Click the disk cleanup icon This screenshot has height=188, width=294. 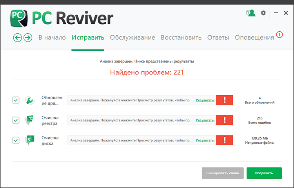tap(30, 140)
